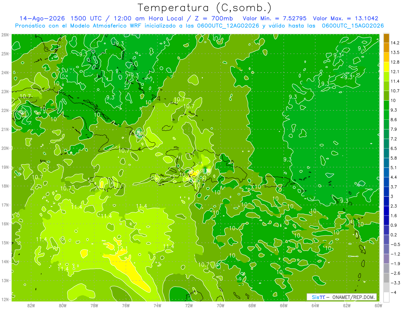This screenshot has width=402, height=310.
Task: Select valid-until stamp "0600UTC_15AGO2026"
Action: (x=353, y=26)
